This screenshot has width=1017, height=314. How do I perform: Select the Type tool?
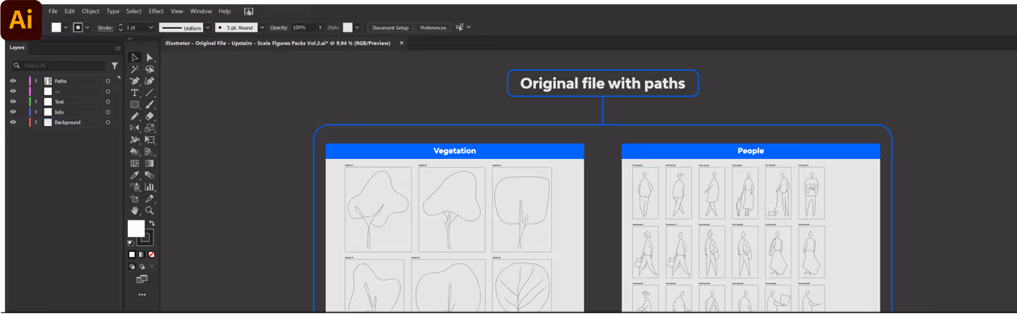(135, 93)
